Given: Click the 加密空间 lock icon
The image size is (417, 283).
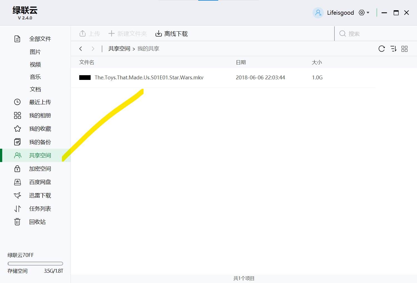Looking at the screenshot, I should pyautogui.click(x=17, y=169).
